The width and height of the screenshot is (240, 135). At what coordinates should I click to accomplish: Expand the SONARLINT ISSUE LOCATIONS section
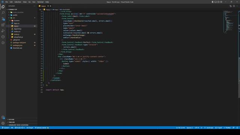tap(21, 125)
